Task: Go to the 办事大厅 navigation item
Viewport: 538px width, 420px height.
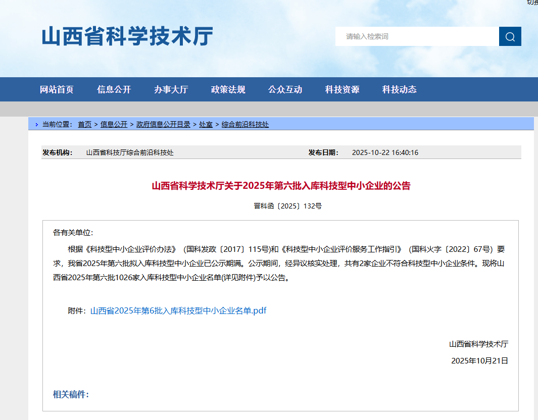Action: click(x=171, y=89)
